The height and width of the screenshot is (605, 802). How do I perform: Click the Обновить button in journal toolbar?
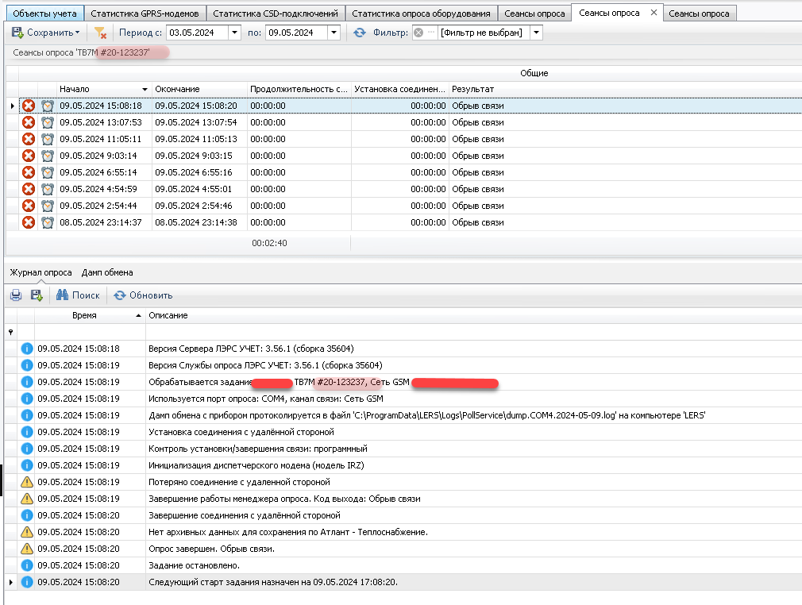(x=143, y=295)
